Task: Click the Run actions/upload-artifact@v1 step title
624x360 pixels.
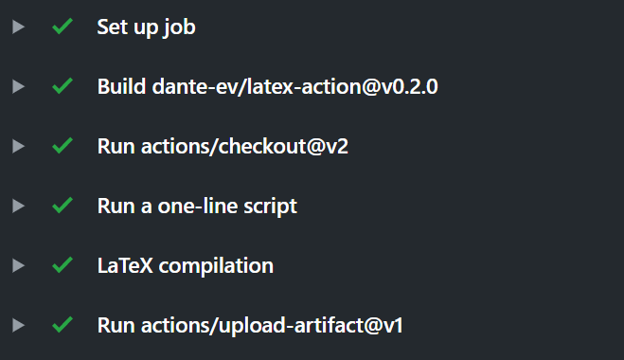Action: click(250, 327)
